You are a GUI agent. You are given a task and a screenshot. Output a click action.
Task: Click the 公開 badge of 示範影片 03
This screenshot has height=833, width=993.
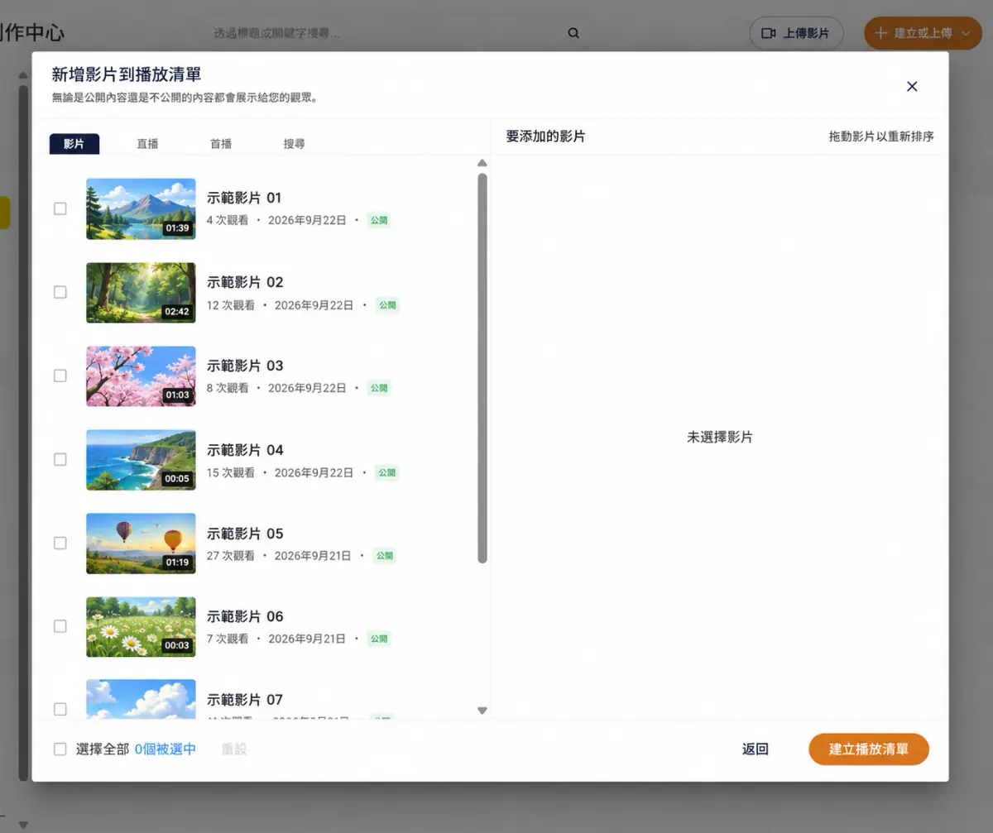tap(379, 388)
